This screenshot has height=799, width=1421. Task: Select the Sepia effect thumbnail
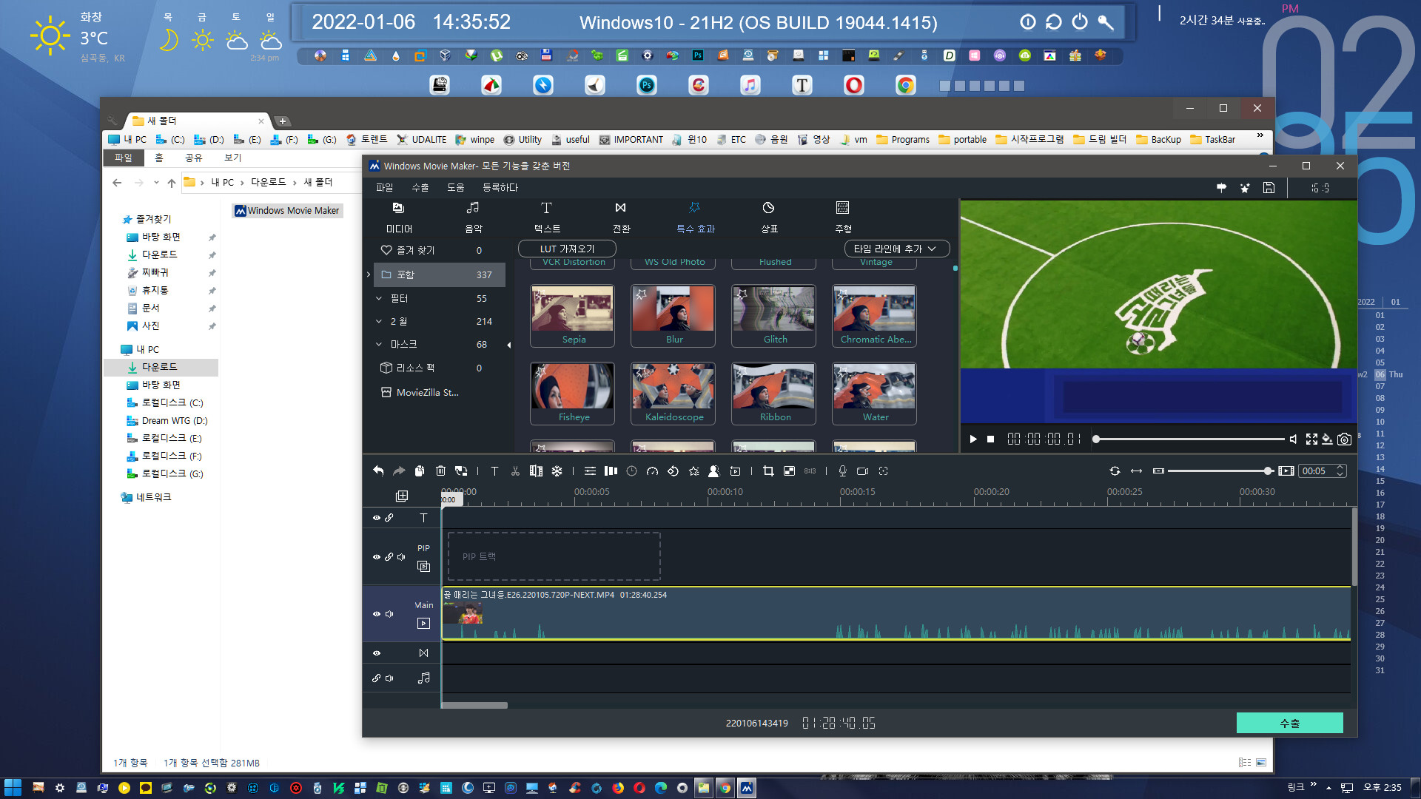coord(573,316)
